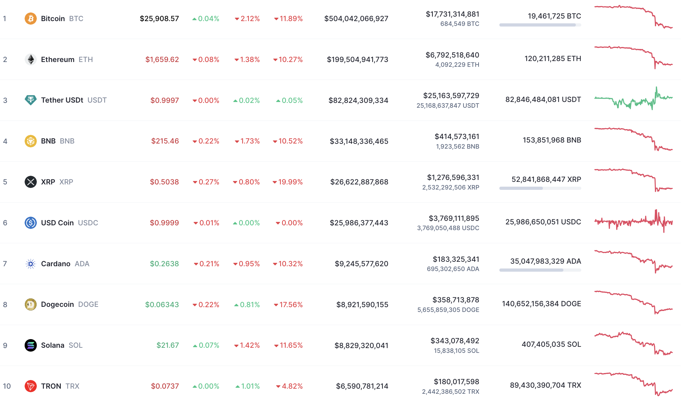Viewport: 691px width, 404px height.
Task: Click XRP's circulating supply progress bar
Action: click(x=540, y=189)
